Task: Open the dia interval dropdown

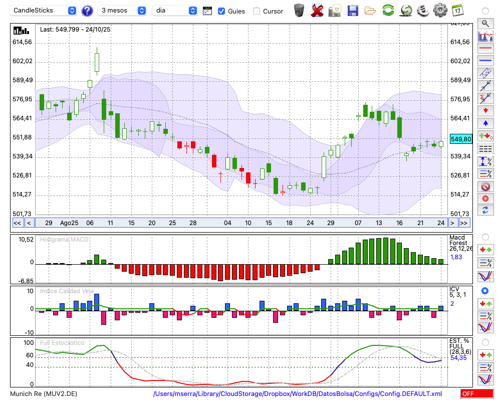Action: click(x=175, y=11)
